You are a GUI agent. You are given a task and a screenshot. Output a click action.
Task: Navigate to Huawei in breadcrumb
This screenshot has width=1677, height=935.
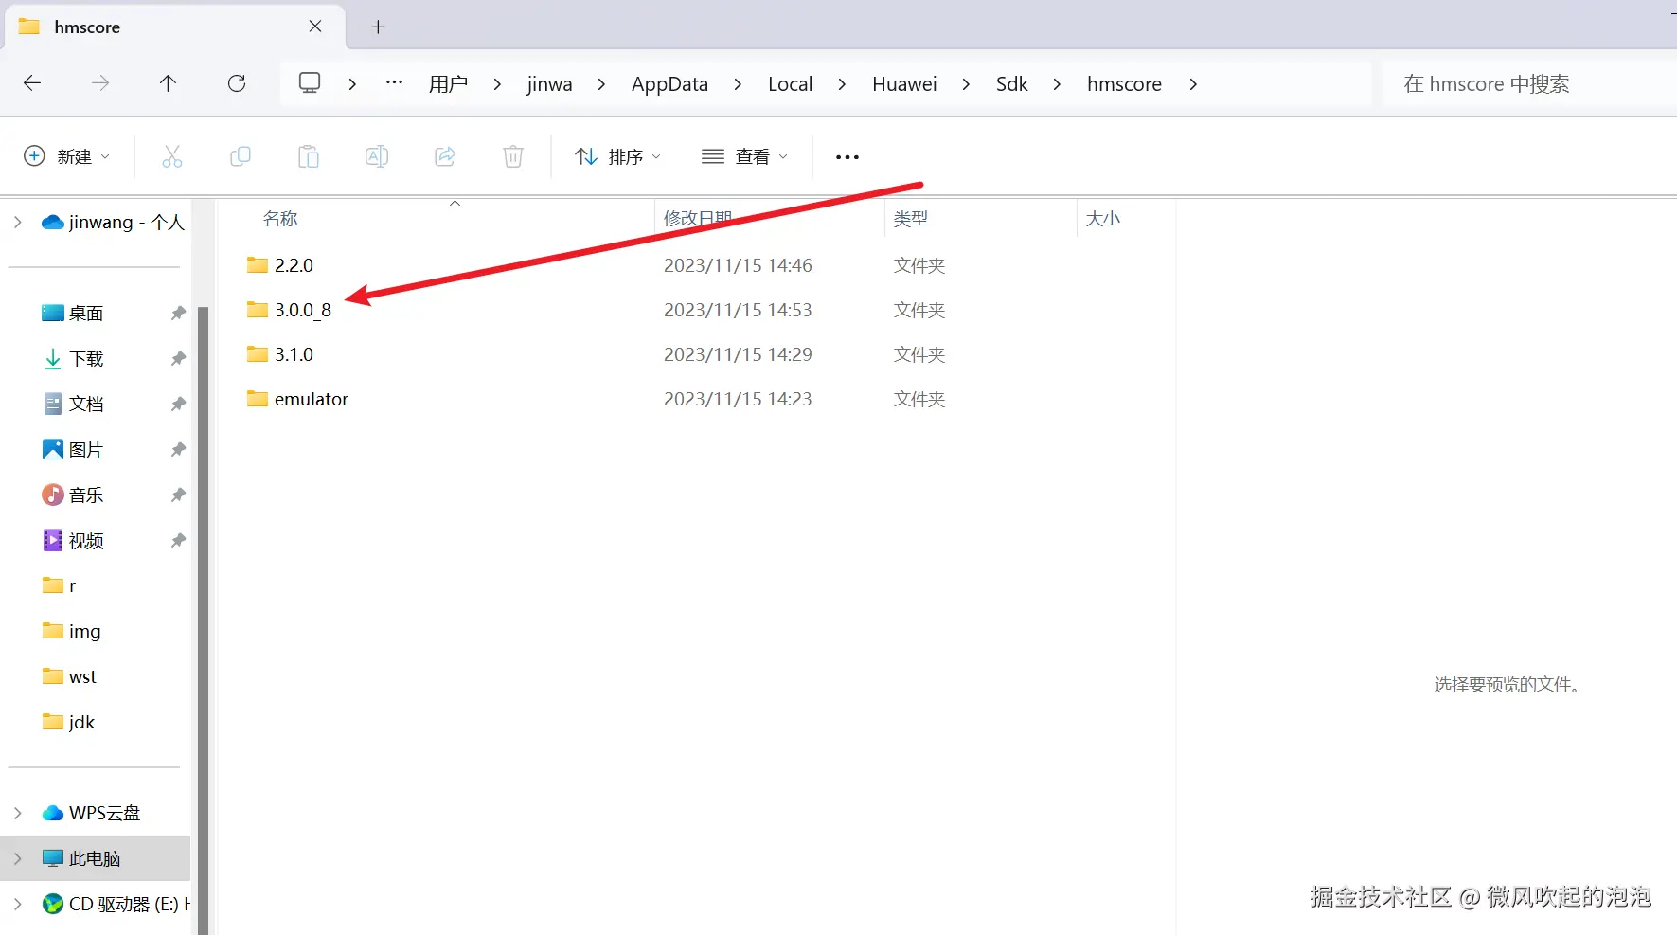[x=904, y=84]
